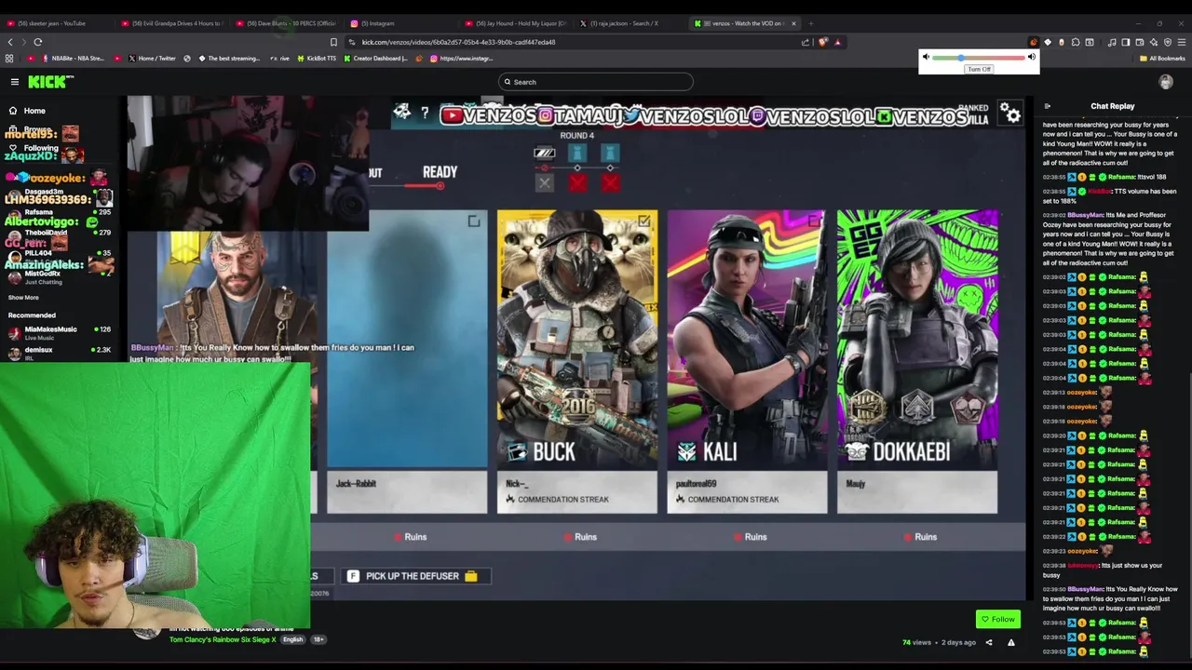Open the instagram URL bookmark
This screenshot has height=670, width=1192.
pos(462,59)
